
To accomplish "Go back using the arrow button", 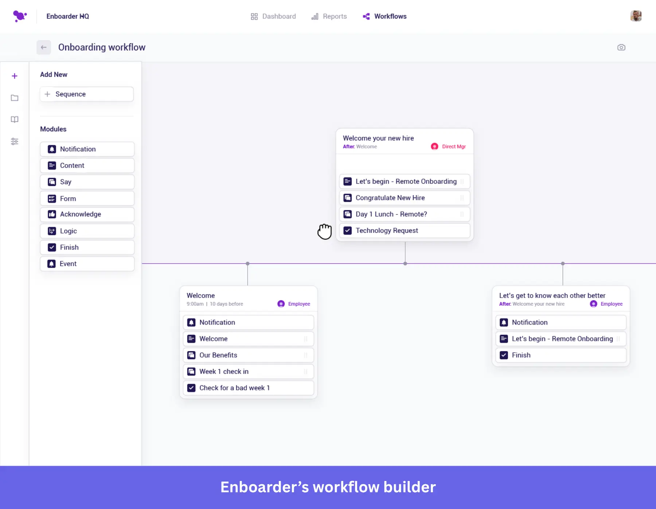I will click(44, 47).
